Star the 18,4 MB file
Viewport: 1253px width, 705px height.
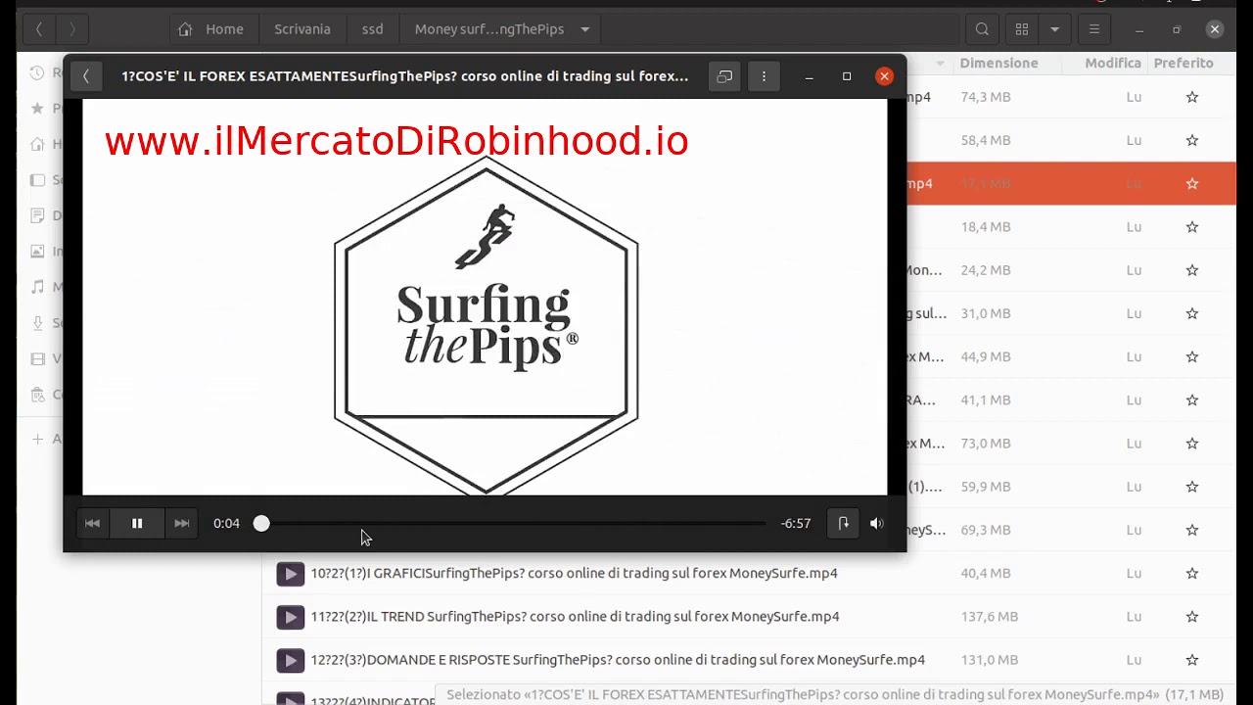pos(1192,226)
